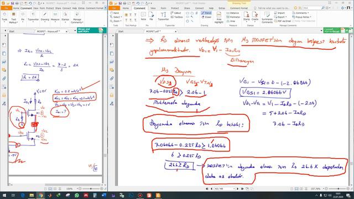The width and height of the screenshot is (354, 199).
Task: Attach a File pin in right window
Action: [151, 16]
